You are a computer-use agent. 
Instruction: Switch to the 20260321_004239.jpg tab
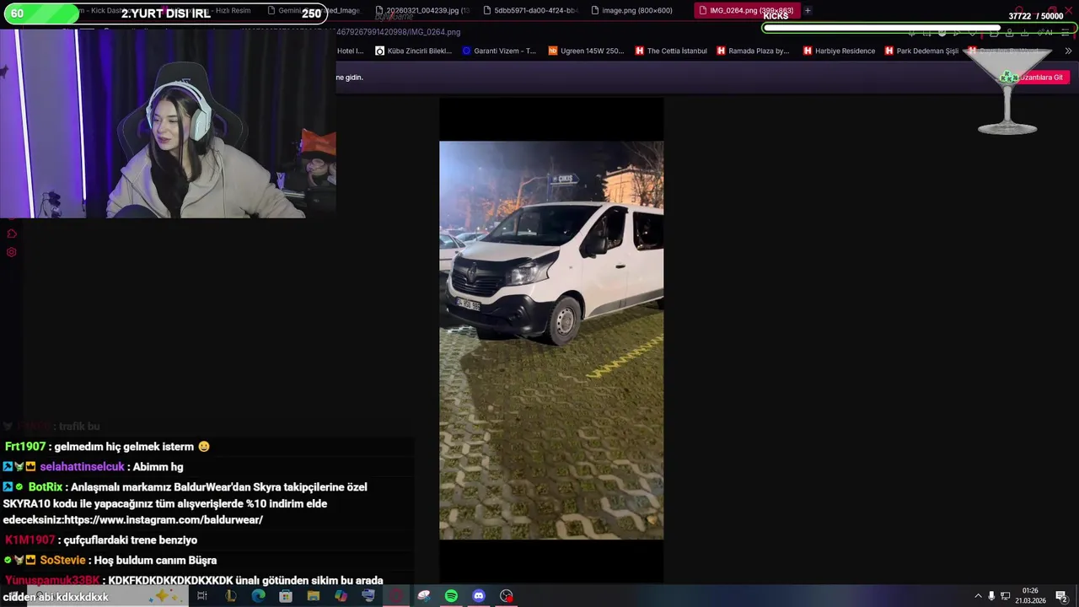(421, 10)
